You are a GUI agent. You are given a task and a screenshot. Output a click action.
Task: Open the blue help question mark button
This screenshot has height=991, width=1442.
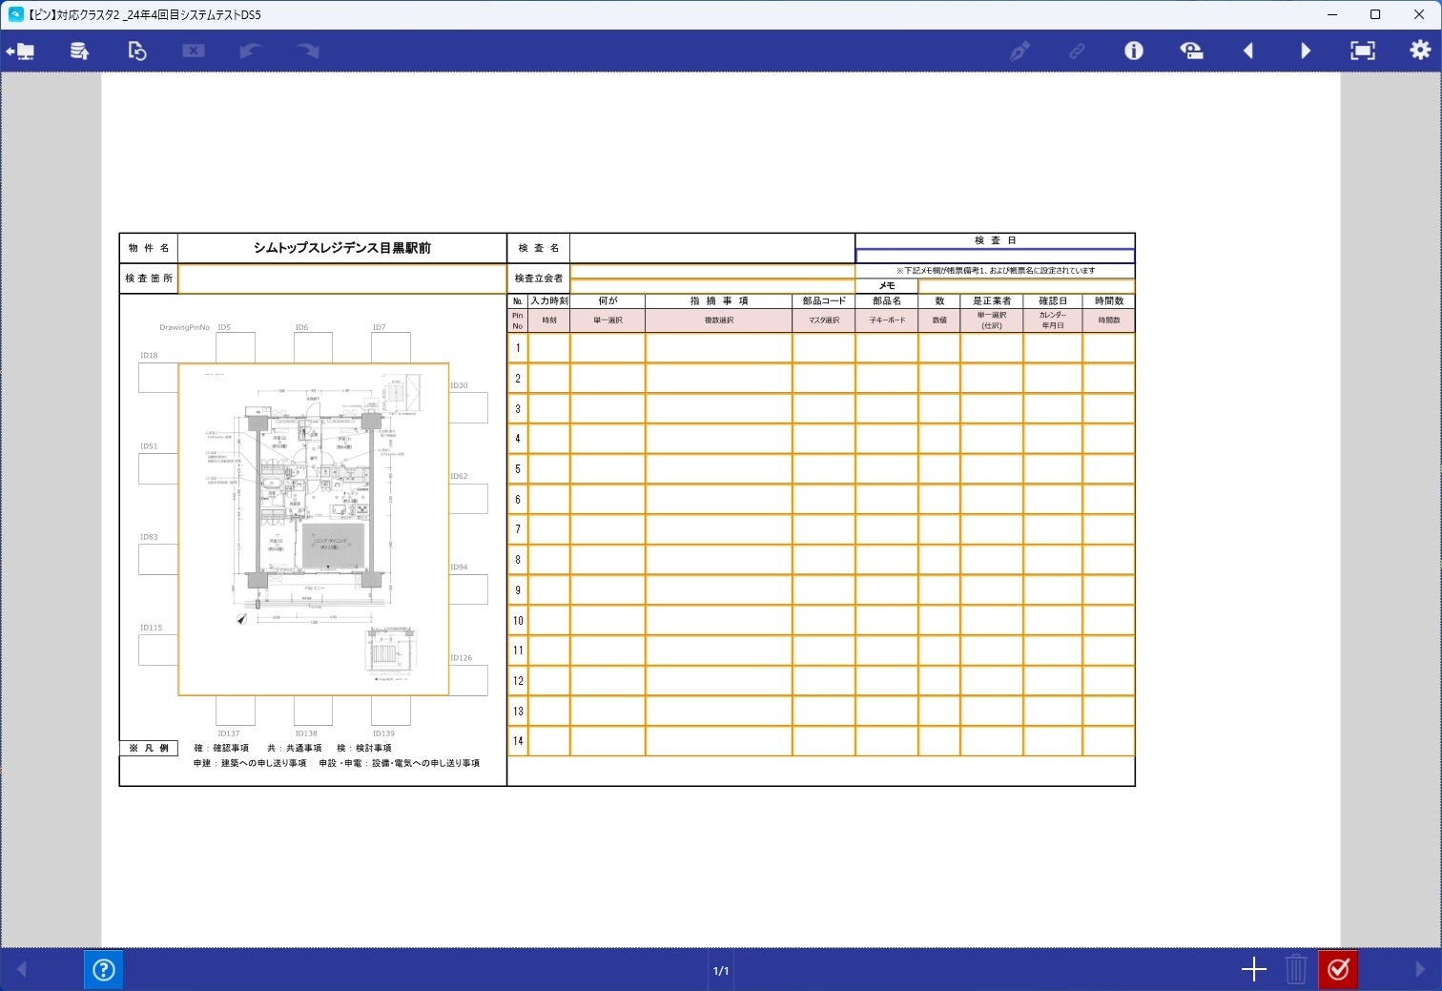click(x=103, y=970)
